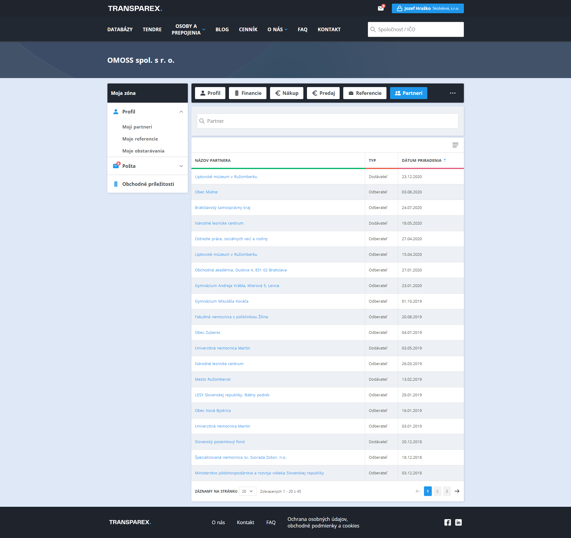This screenshot has height=538, width=571.
Task: Go to next page with right arrow
Action: (x=457, y=491)
